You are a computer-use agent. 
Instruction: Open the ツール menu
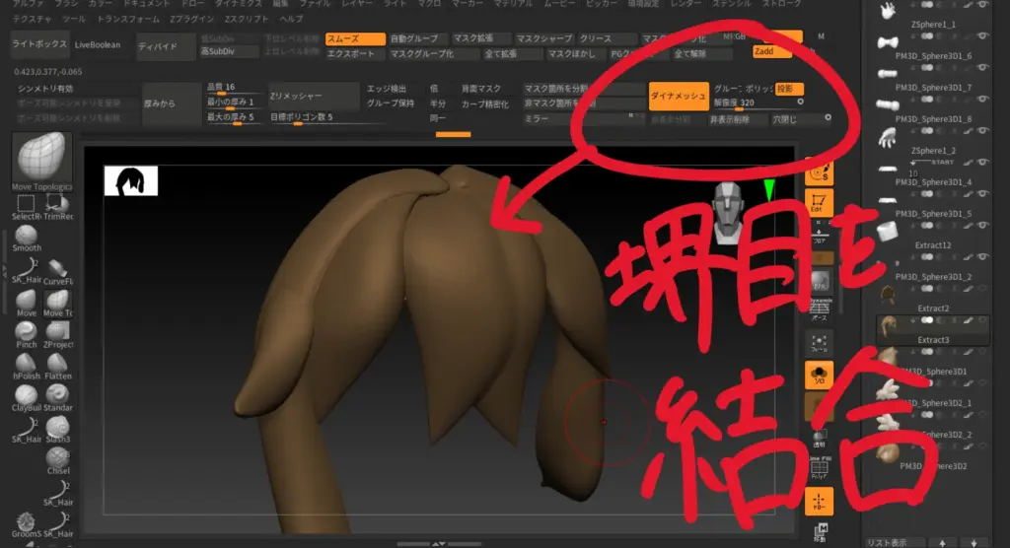(x=74, y=19)
